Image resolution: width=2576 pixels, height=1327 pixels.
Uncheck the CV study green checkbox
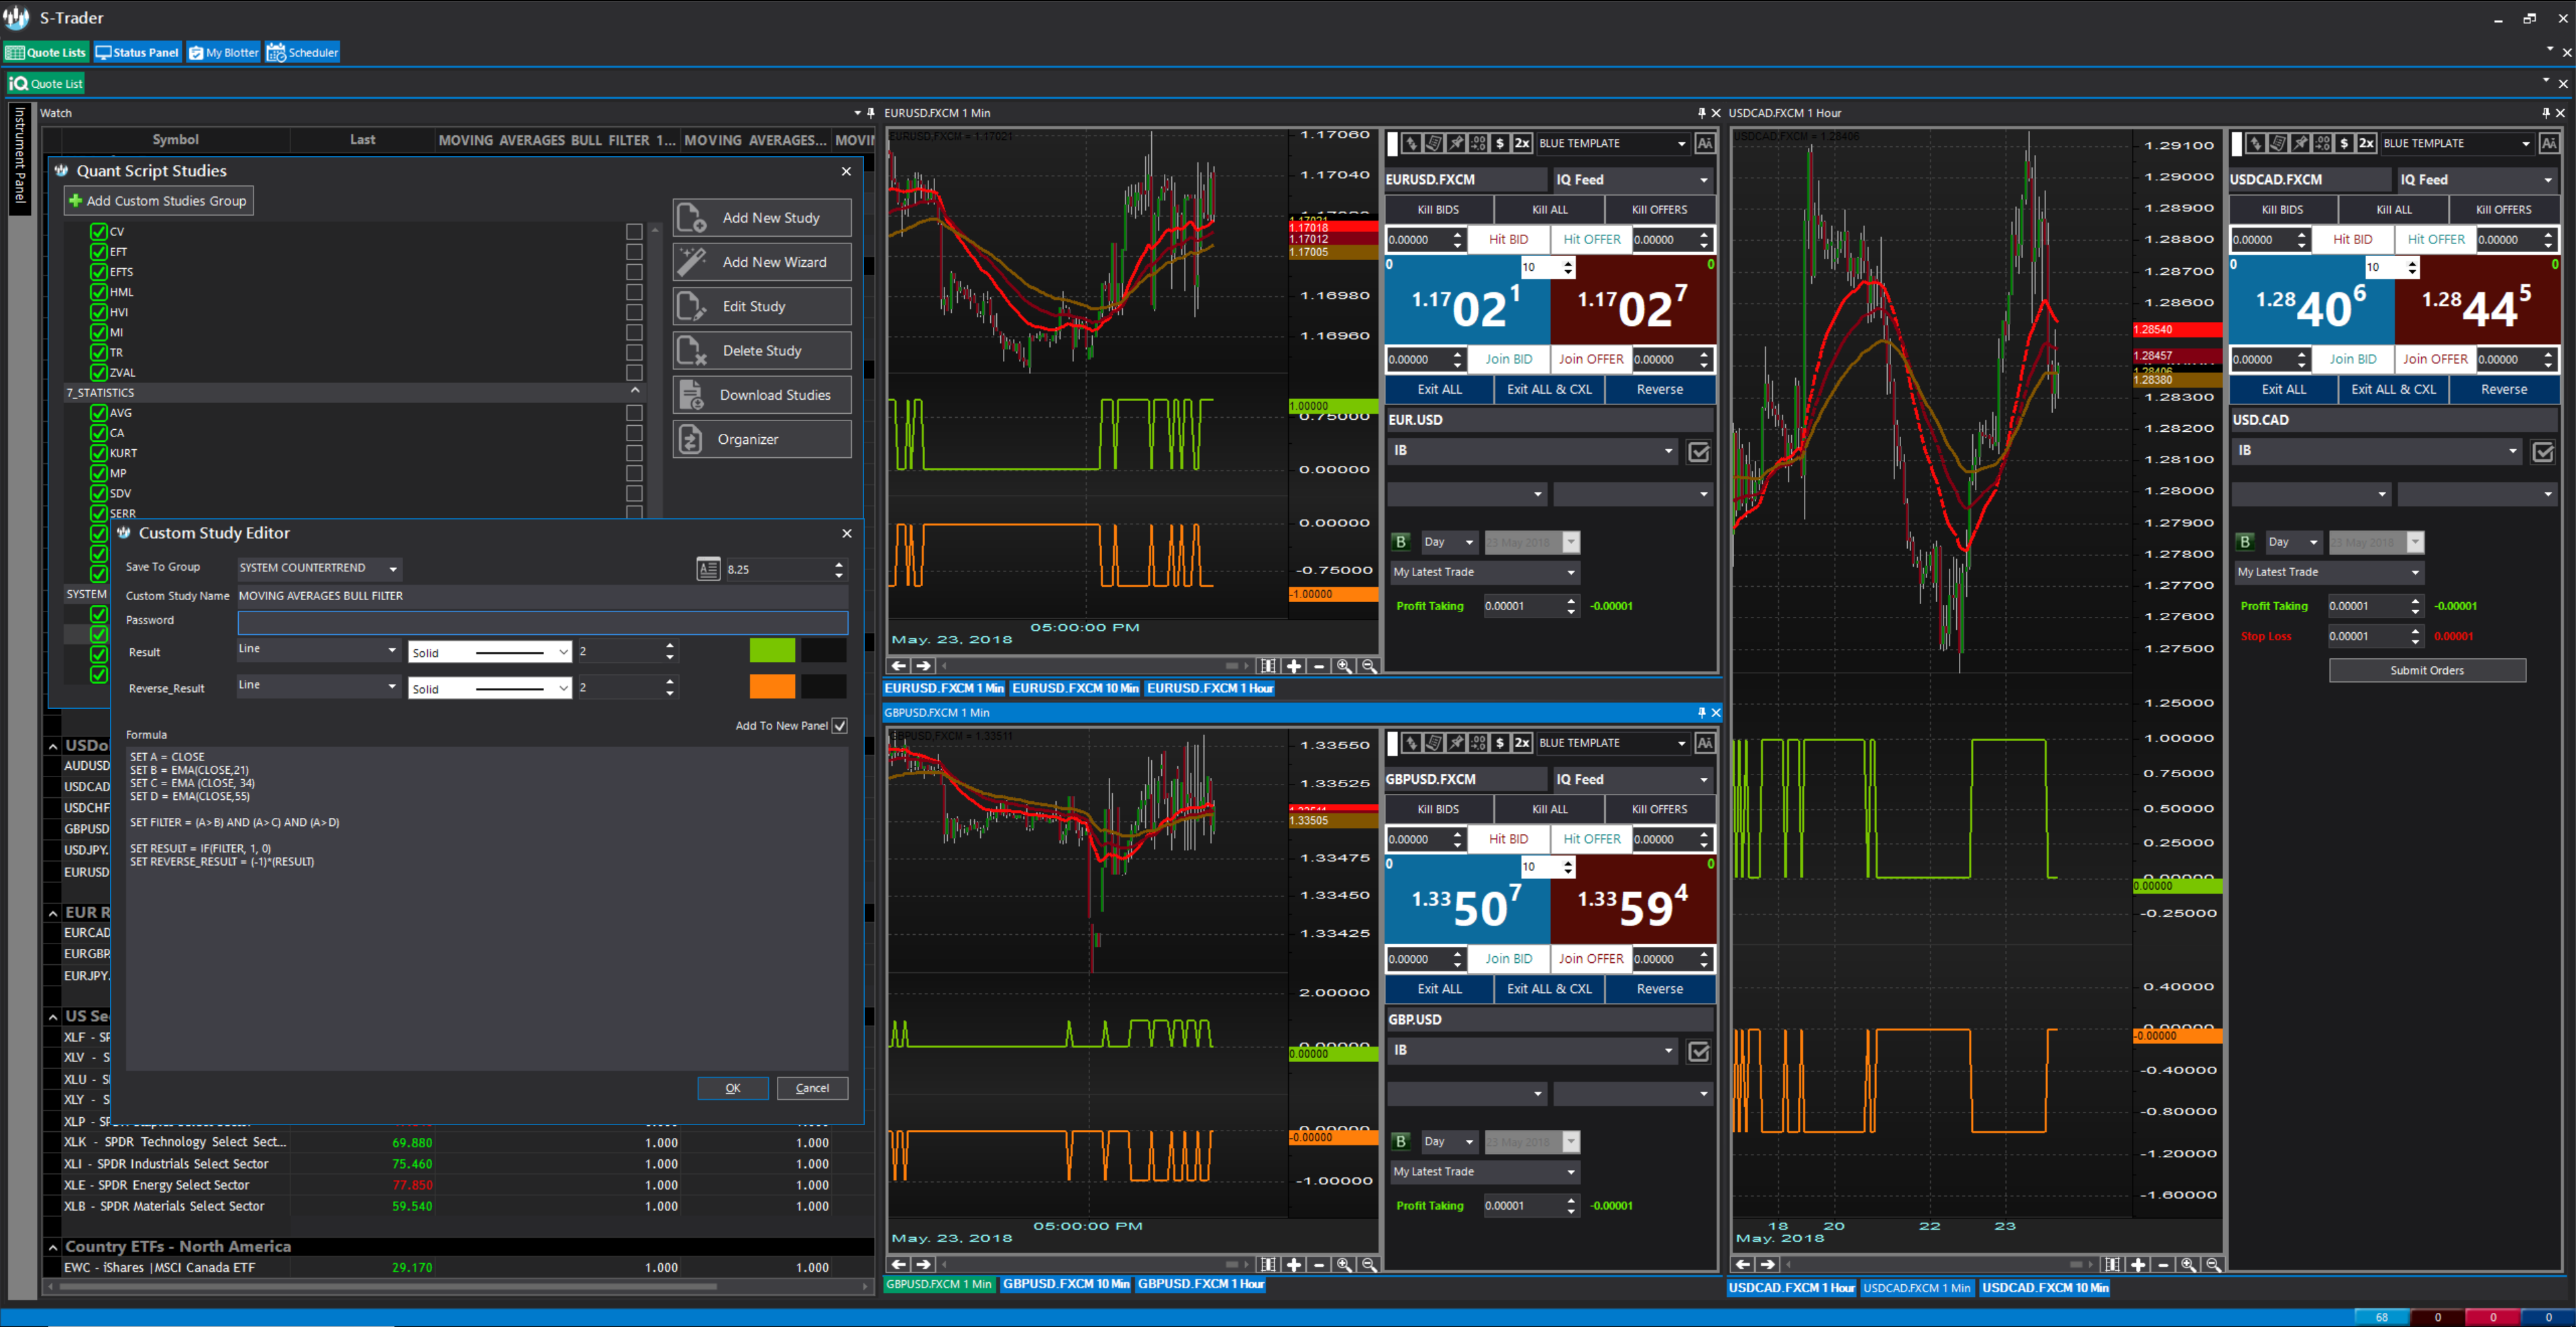tap(98, 231)
